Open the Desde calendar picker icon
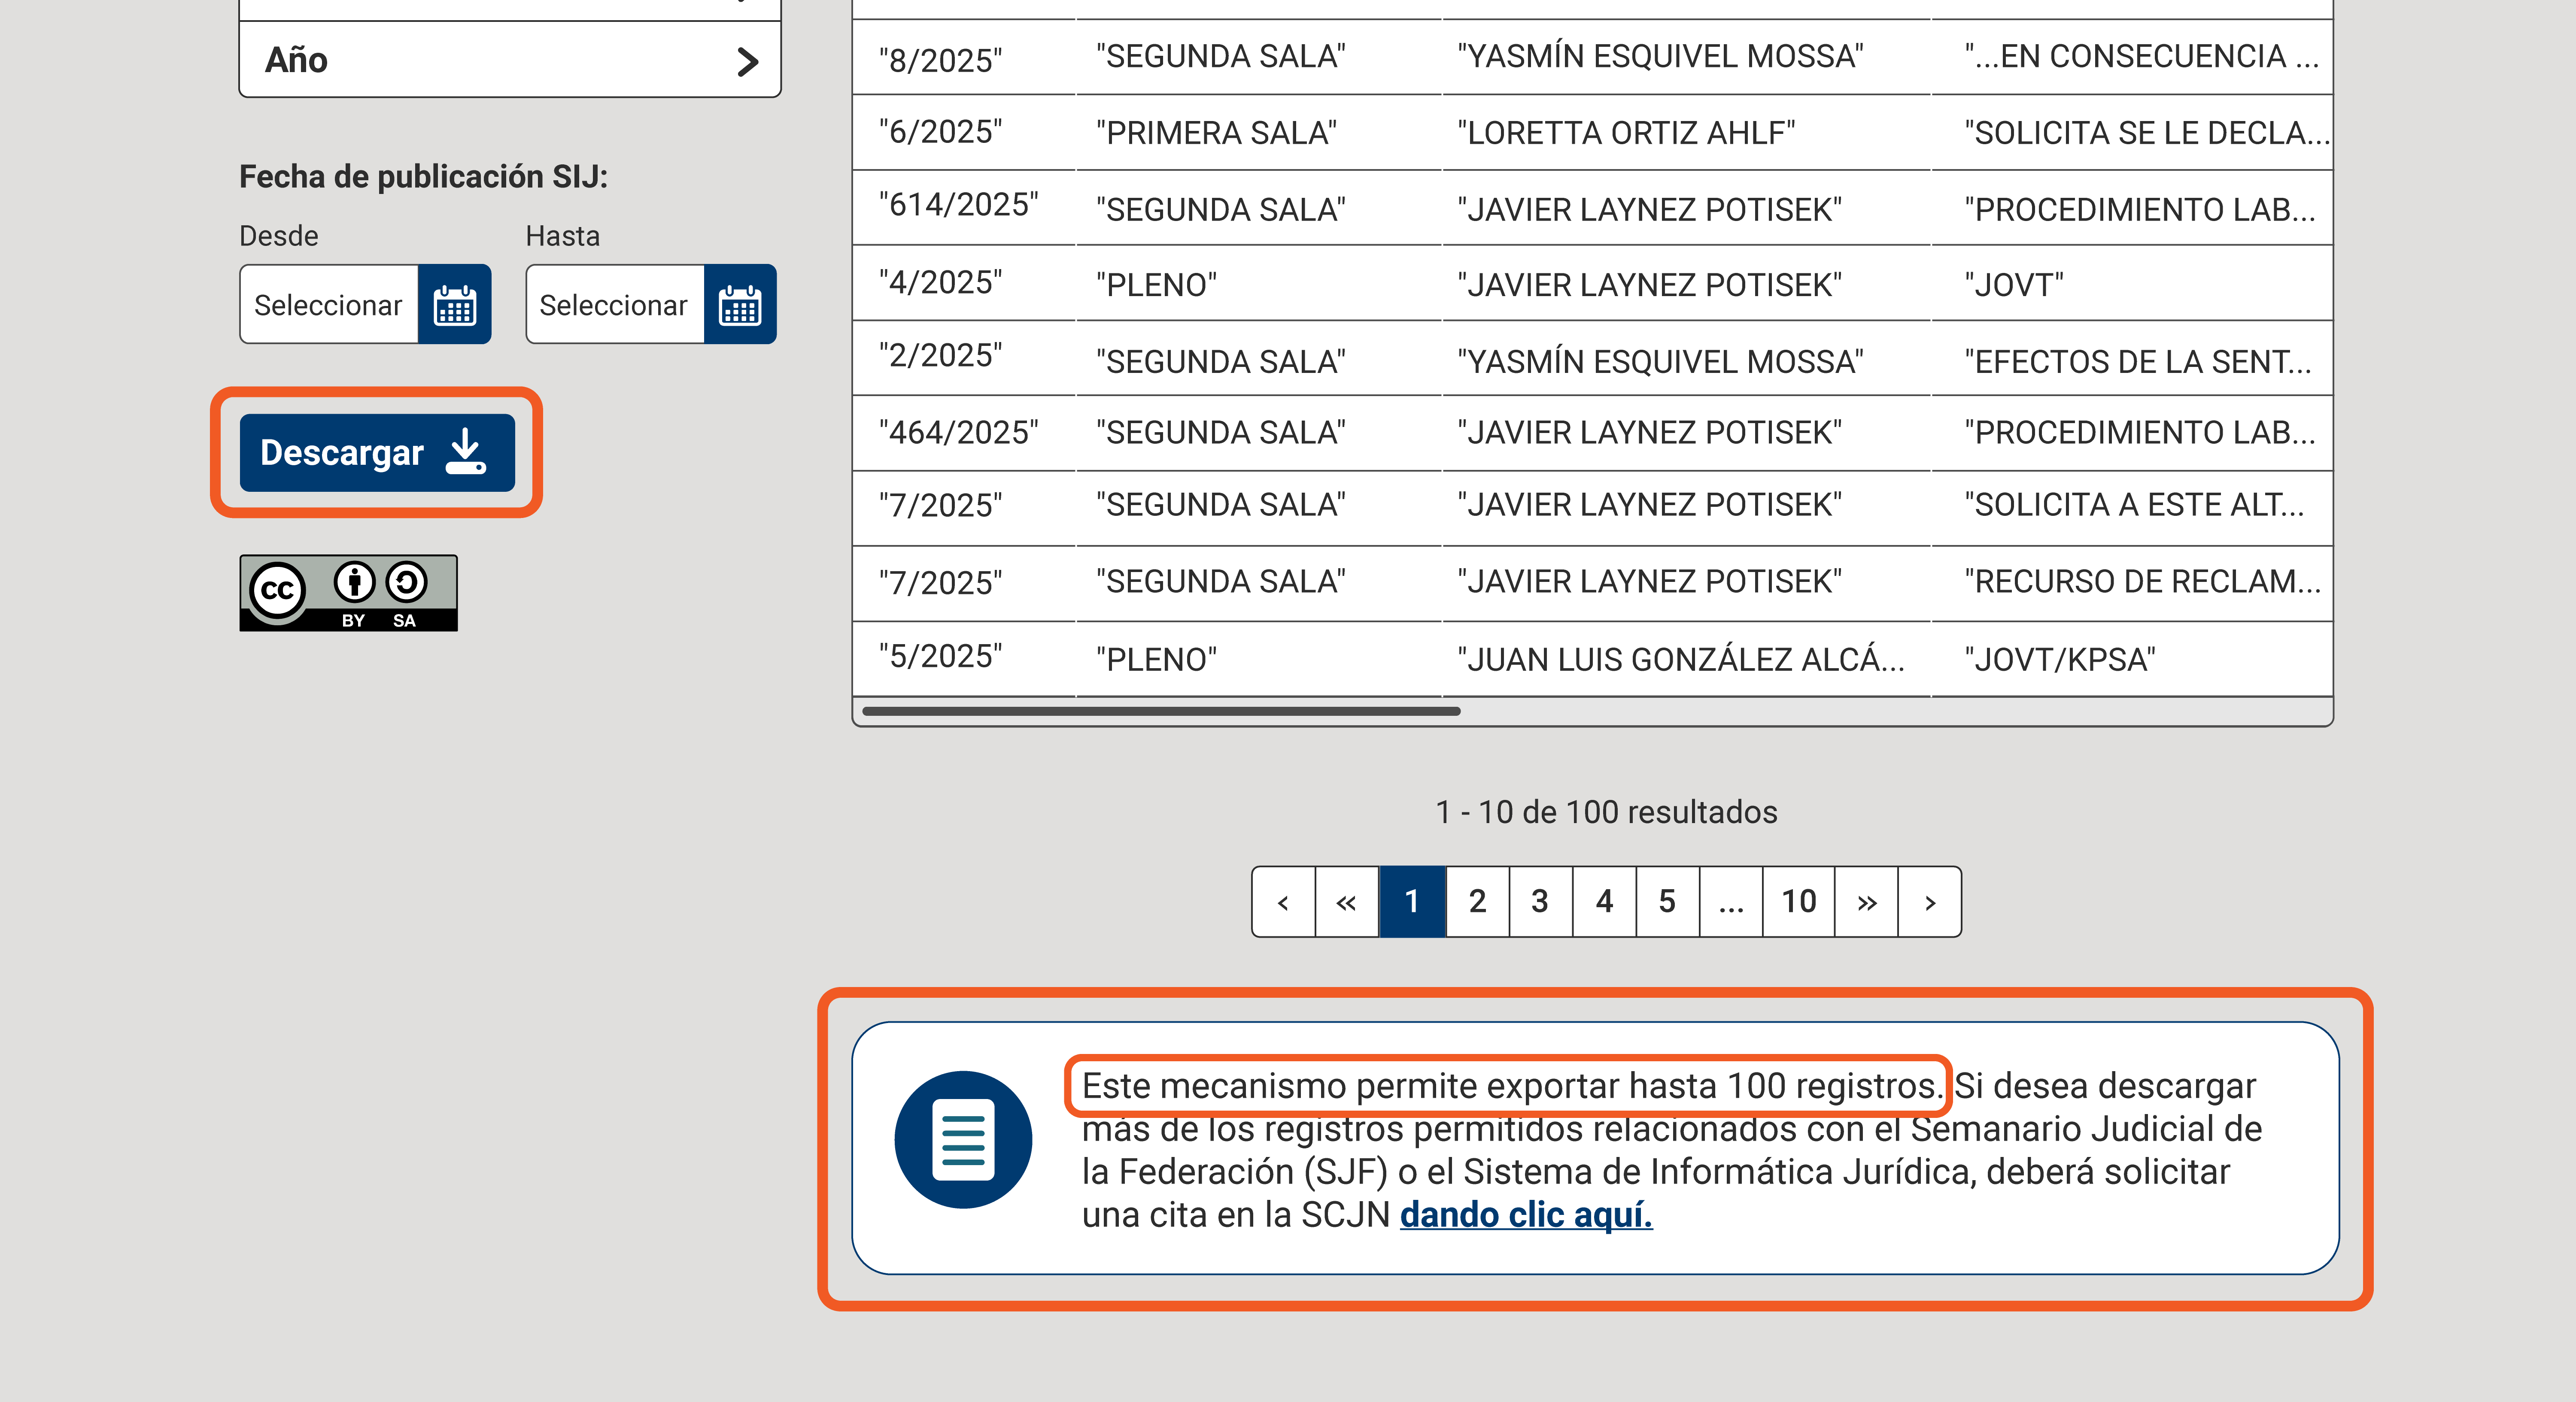This screenshot has width=2576, height=1402. 455,305
